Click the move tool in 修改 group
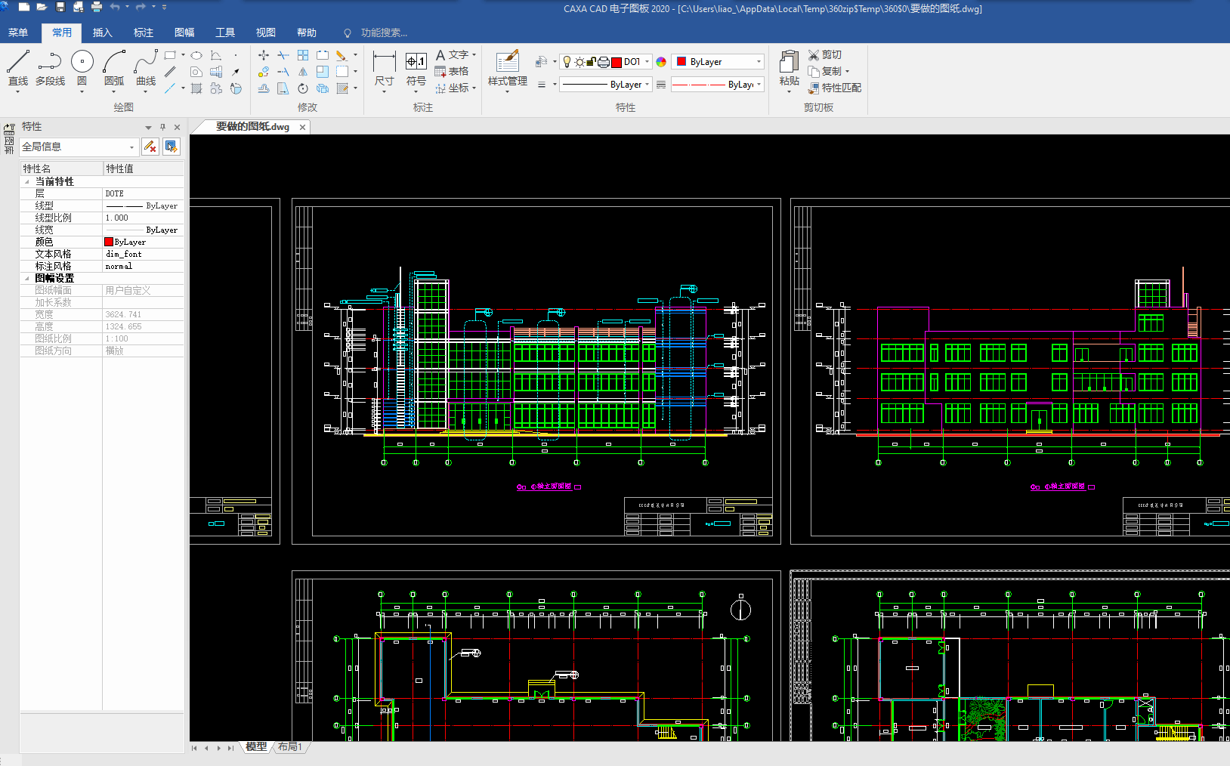 coord(263,55)
